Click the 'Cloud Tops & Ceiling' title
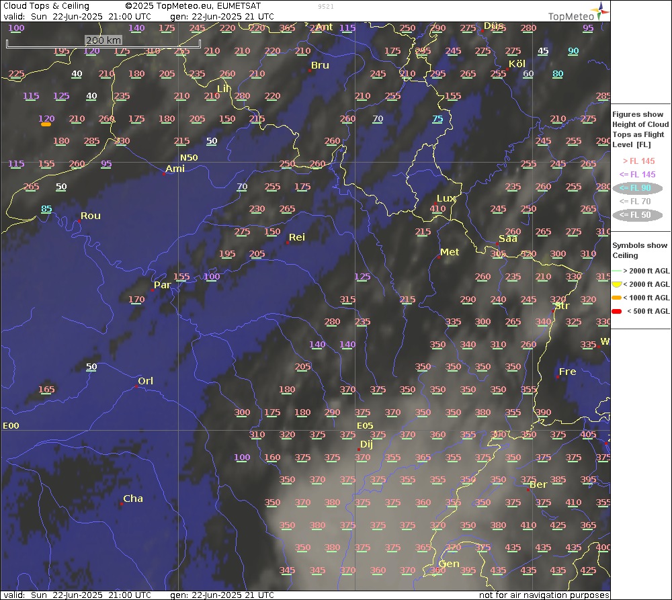This screenshot has height=600, width=672. click(46, 6)
